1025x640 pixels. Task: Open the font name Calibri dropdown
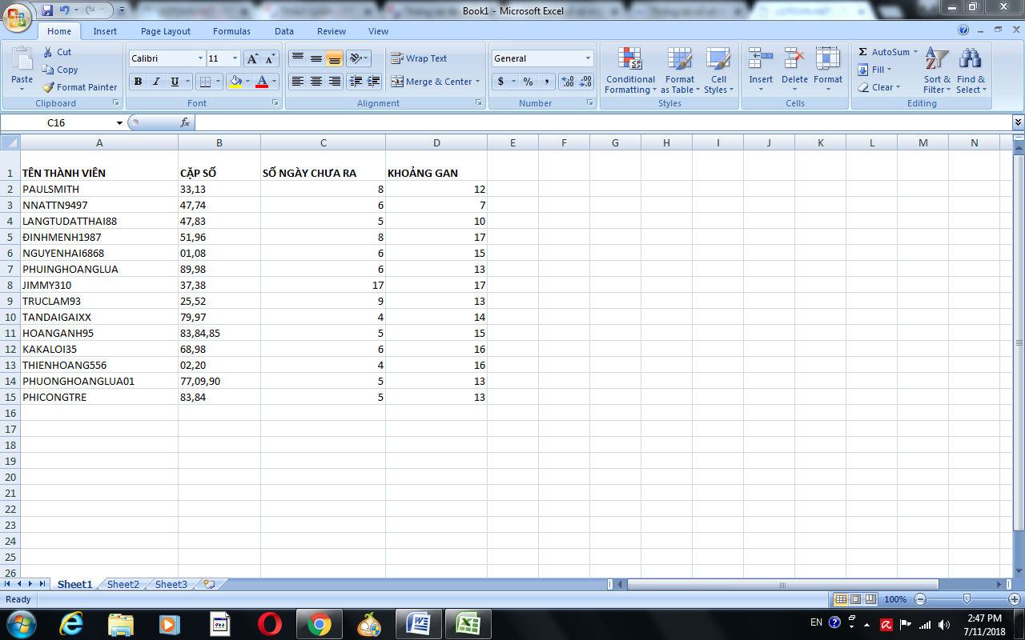(200, 58)
